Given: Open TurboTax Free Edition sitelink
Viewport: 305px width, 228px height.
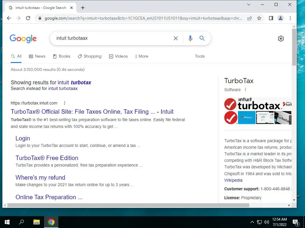Looking at the screenshot, I should (x=47, y=158).
